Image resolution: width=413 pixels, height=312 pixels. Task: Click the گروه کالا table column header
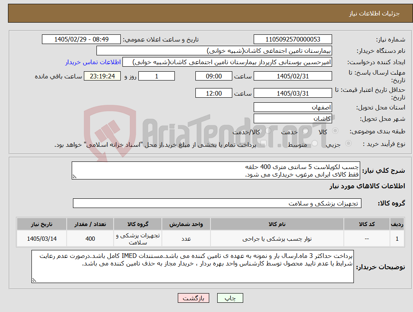click(138, 224)
